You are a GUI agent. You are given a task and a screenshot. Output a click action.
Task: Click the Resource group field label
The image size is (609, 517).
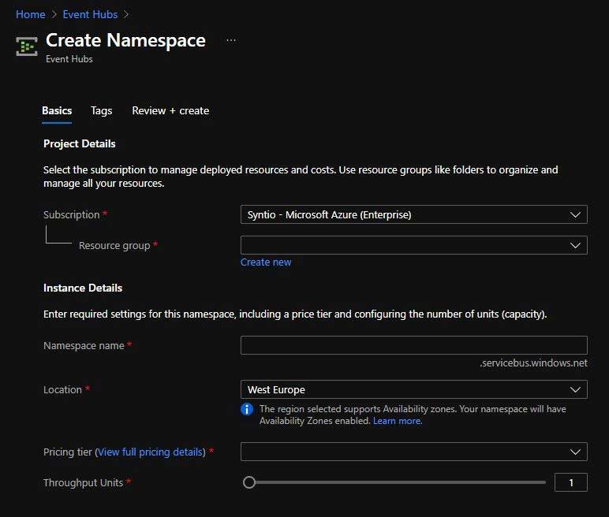(x=114, y=246)
